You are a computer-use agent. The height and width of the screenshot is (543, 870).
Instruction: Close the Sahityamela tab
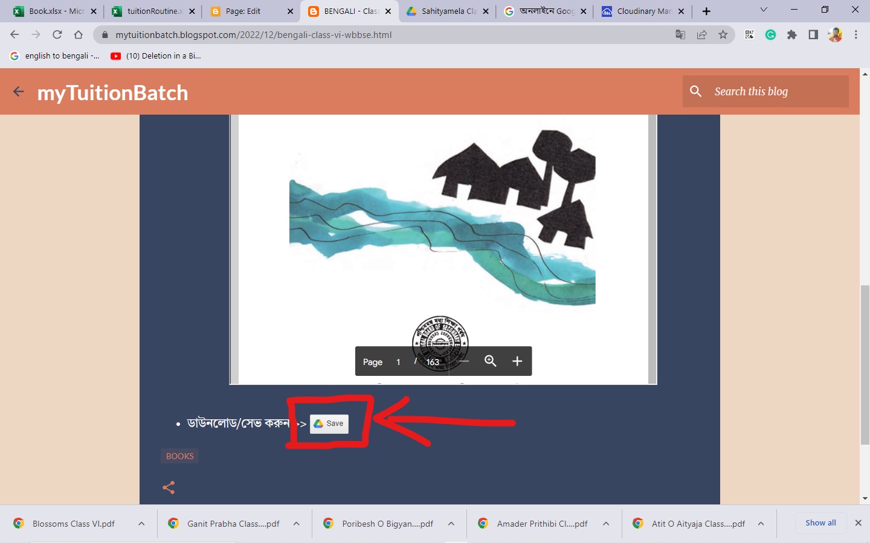(x=486, y=11)
